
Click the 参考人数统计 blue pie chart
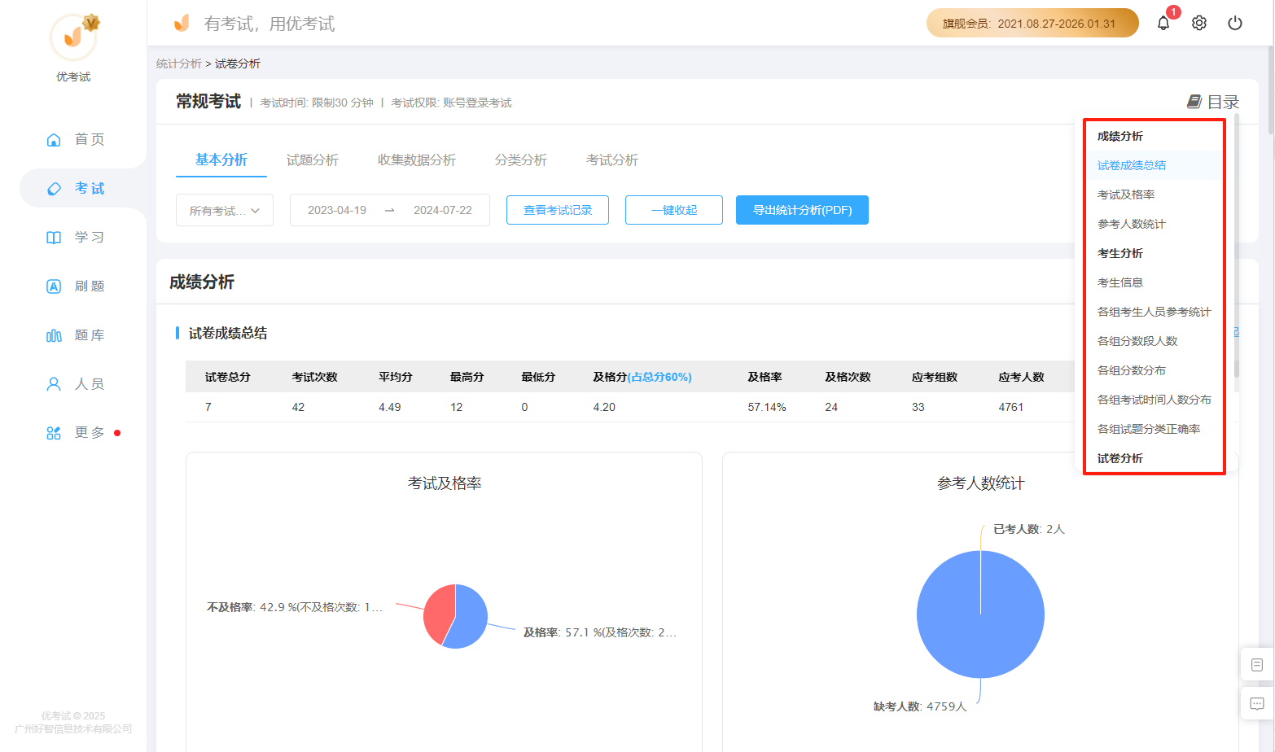coord(980,614)
